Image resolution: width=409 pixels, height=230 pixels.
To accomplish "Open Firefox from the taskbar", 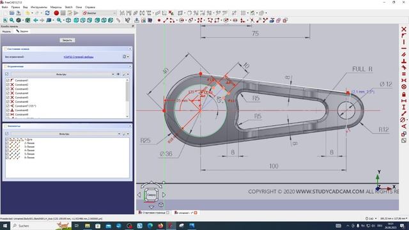I will click(x=160, y=226).
